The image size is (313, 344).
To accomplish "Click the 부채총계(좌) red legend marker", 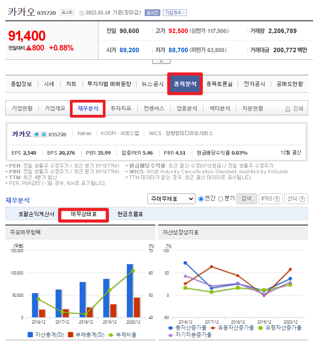I will click(x=70, y=335).
